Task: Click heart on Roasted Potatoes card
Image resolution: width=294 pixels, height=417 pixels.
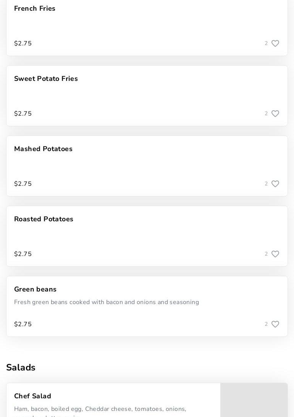Action: pyautogui.click(x=275, y=254)
